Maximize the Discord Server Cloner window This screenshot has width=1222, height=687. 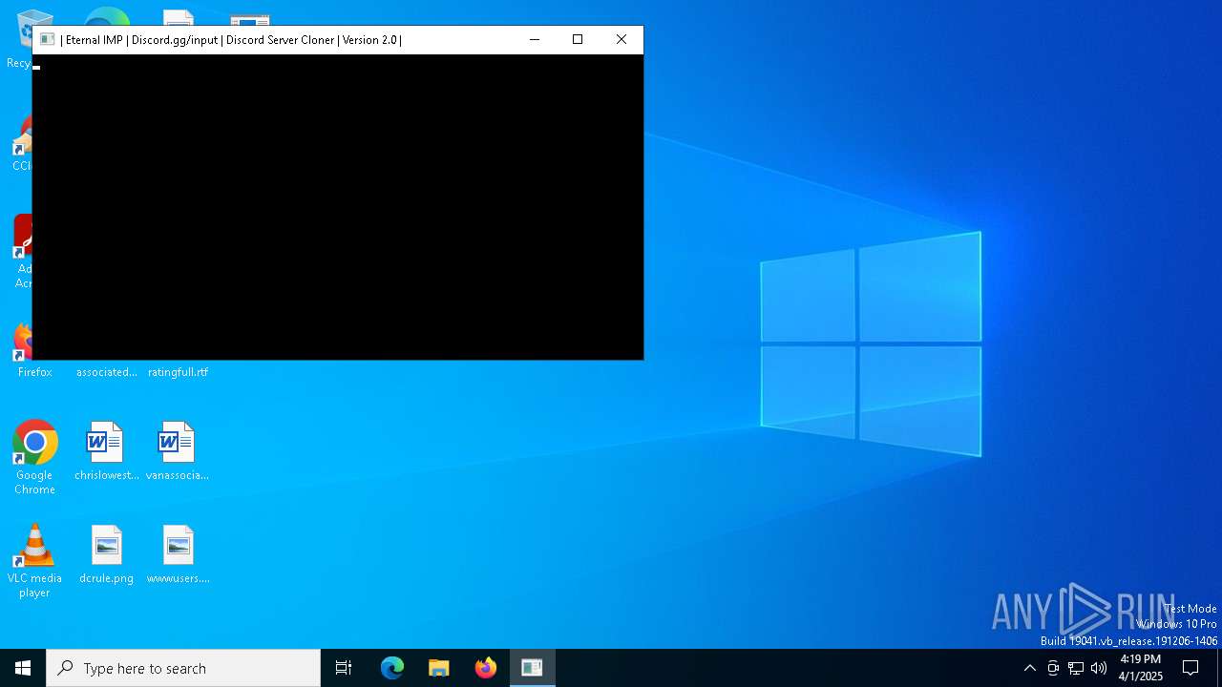click(578, 40)
